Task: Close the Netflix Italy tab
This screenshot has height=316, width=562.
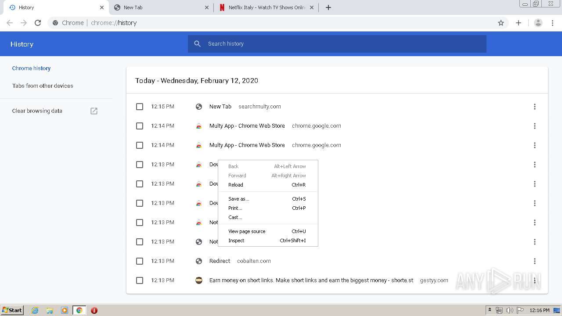Action: [312, 7]
